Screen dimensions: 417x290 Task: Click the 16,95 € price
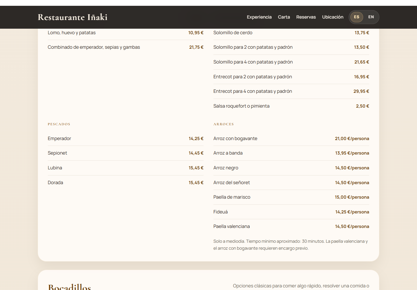tap(361, 77)
